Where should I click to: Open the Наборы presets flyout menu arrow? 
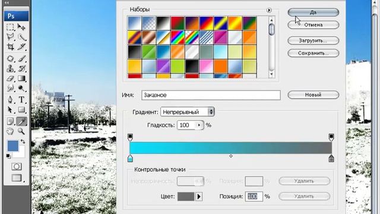(269, 10)
